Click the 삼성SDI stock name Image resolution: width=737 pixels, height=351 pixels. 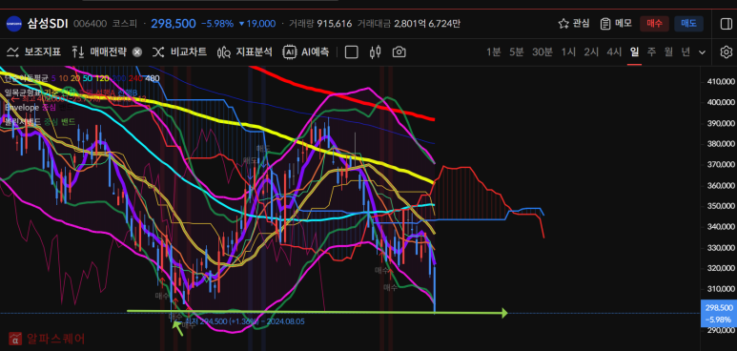[x=48, y=23]
